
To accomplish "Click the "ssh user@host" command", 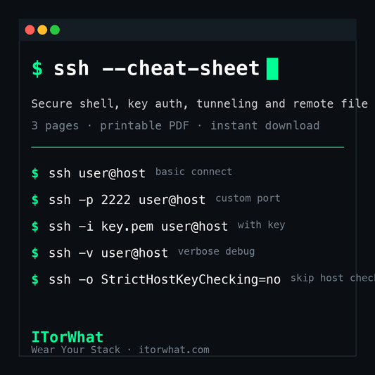I will click(x=97, y=173).
